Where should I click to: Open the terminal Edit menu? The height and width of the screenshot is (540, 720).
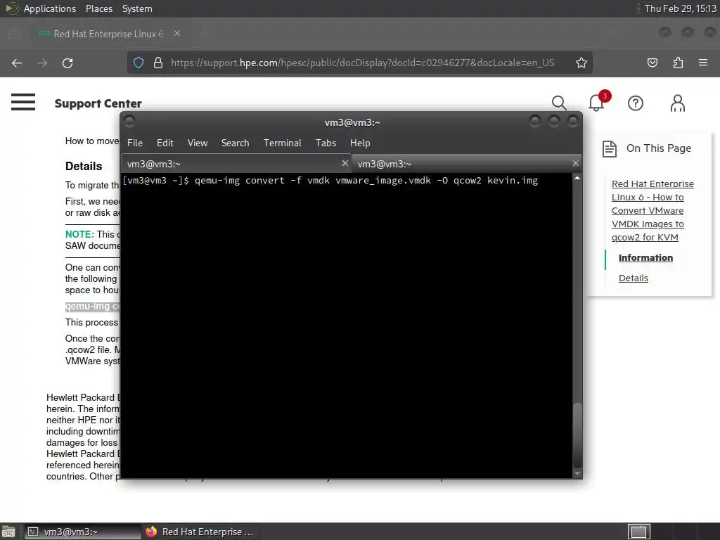pyautogui.click(x=165, y=143)
